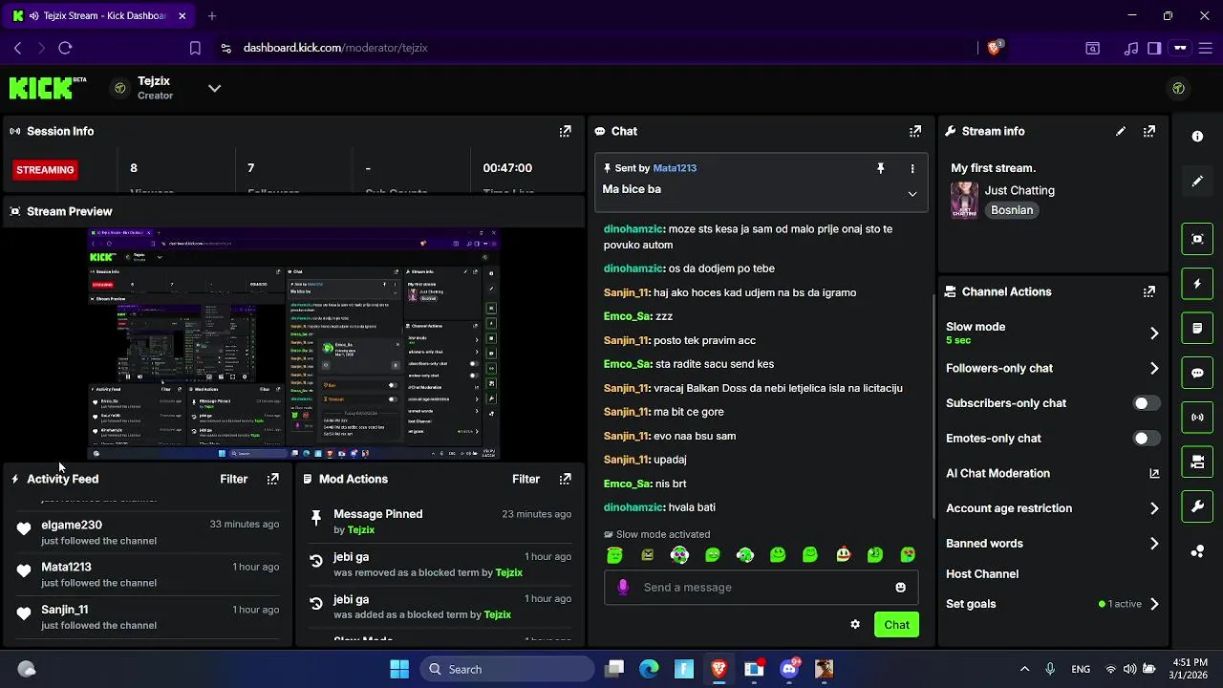The height and width of the screenshot is (688, 1223).
Task: Pop out the Chat panel
Action: pyautogui.click(x=914, y=131)
